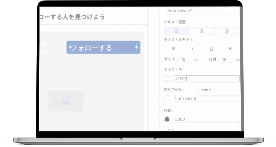Toggle bold text style
This screenshot has height=147, width=276.
click(x=173, y=49)
